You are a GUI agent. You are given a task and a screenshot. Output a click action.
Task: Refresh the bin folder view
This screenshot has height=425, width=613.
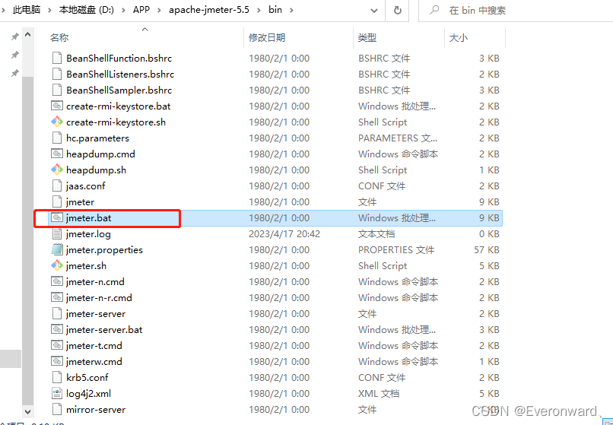(x=398, y=10)
